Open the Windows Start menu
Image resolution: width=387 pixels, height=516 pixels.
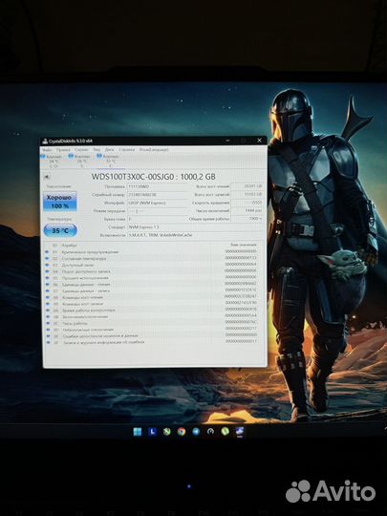tap(138, 432)
